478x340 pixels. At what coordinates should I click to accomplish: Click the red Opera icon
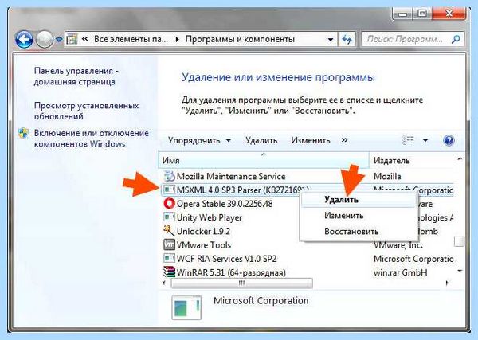(169, 204)
